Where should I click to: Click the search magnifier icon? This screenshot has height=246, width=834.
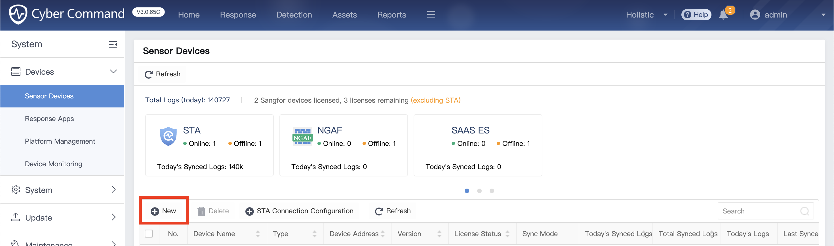click(x=804, y=211)
